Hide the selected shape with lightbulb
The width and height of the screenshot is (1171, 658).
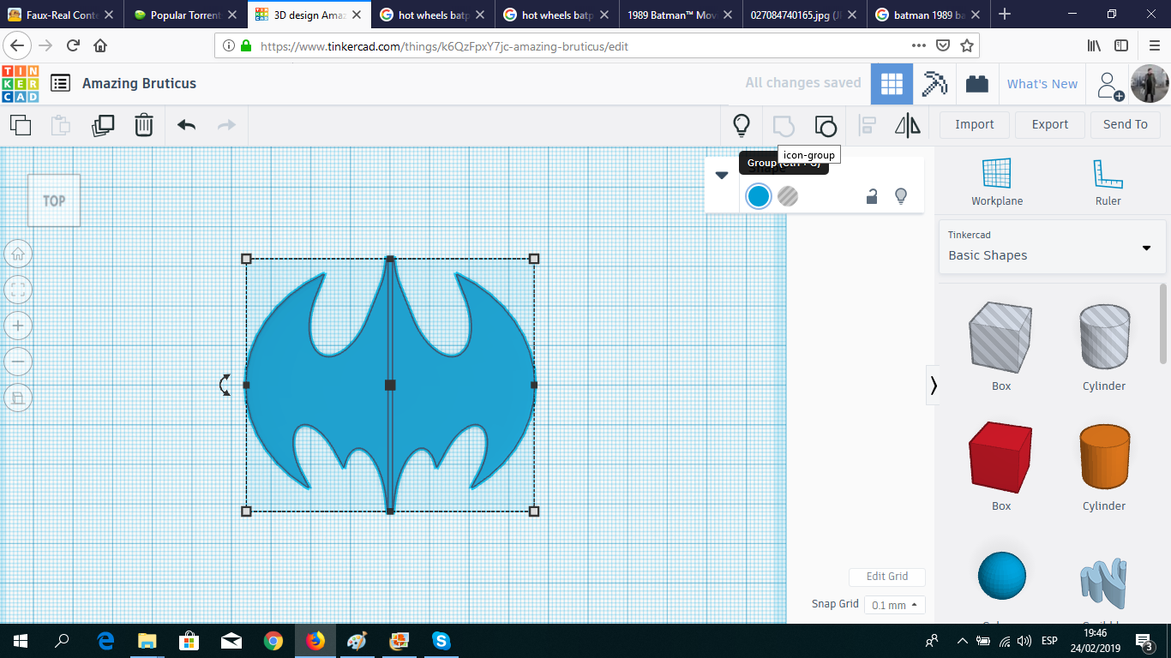901,196
